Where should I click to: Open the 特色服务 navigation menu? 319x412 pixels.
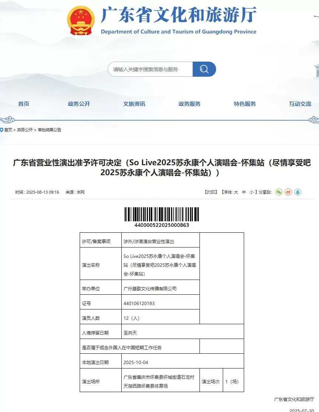click(x=245, y=104)
